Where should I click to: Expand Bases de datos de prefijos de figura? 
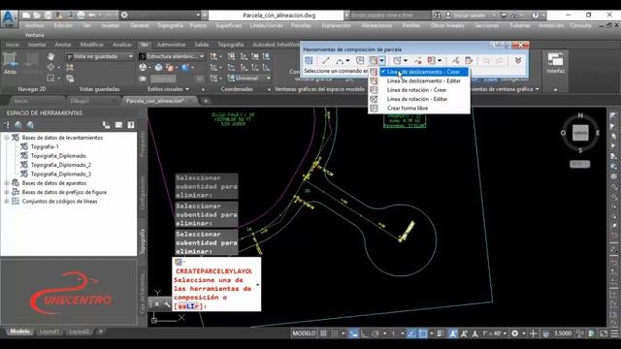click(x=7, y=192)
